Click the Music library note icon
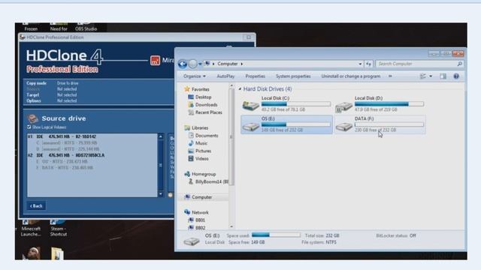Screen dimensions: 481x270 point(191,143)
